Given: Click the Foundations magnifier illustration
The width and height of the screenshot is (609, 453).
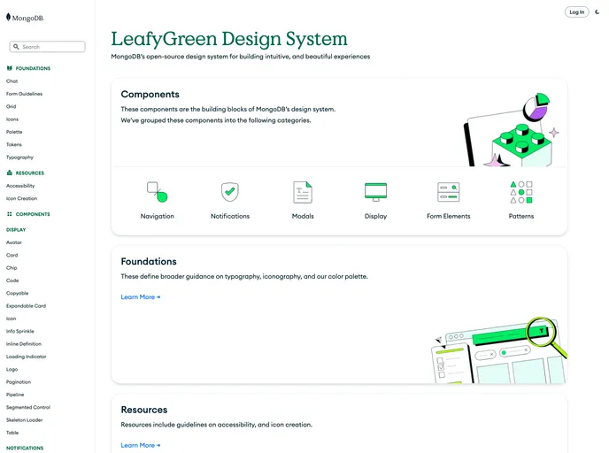Looking at the screenshot, I should pos(499,350).
